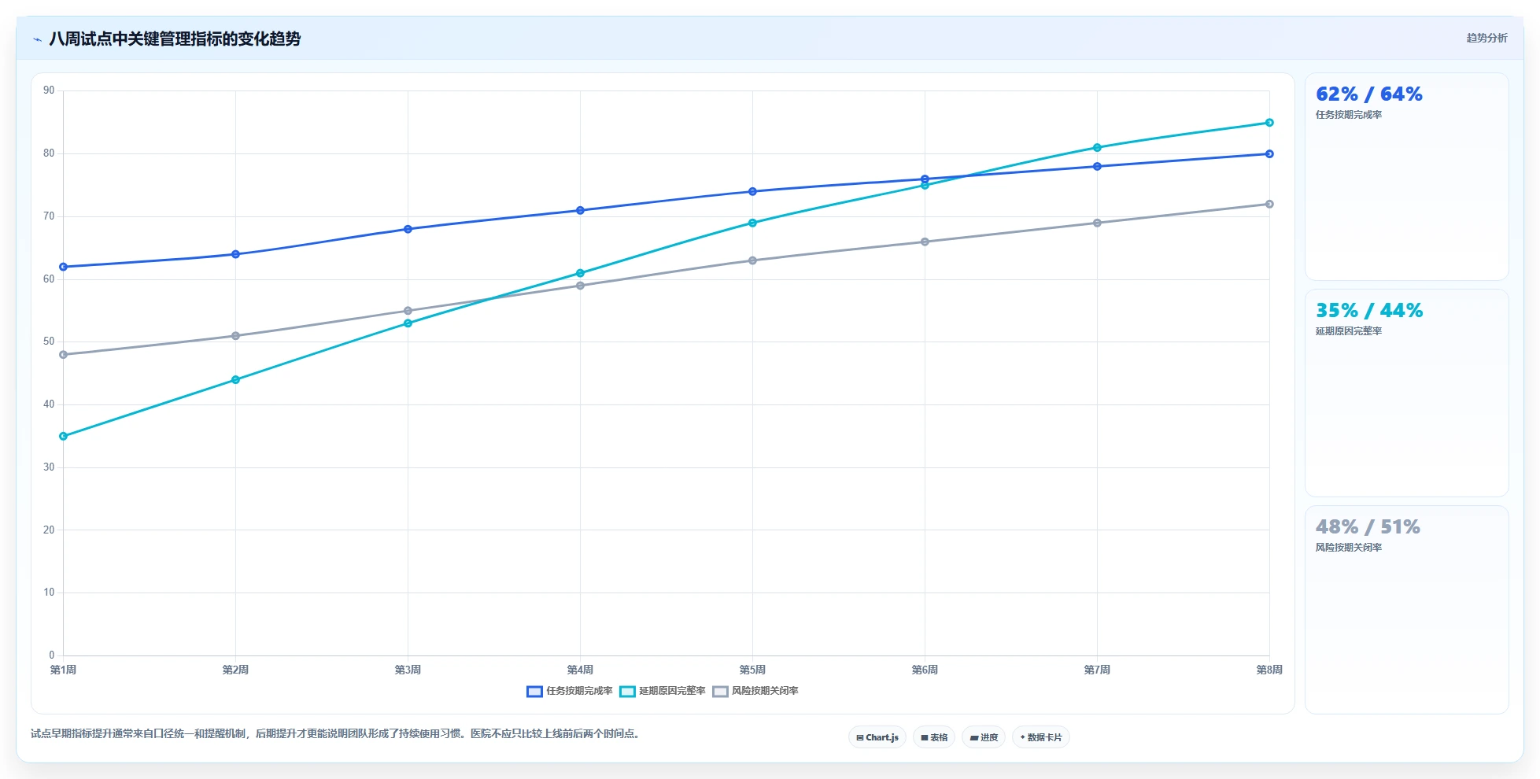Click the x-axis label 第4周
The image size is (1540, 779).
pos(580,670)
